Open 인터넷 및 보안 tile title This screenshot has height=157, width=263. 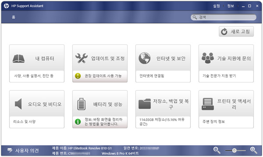171,58
